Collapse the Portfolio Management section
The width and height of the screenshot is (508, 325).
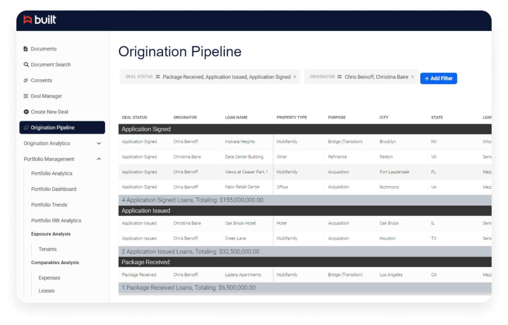pyautogui.click(x=99, y=159)
